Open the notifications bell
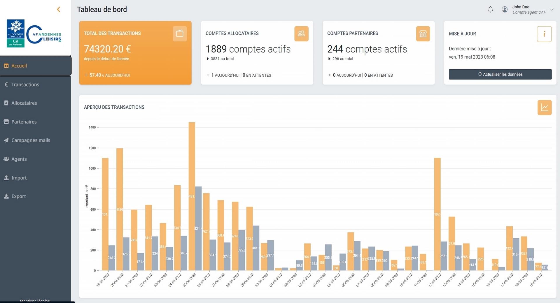Image resolution: width=560 pixels, height=303 pixels. pos(491,9)
